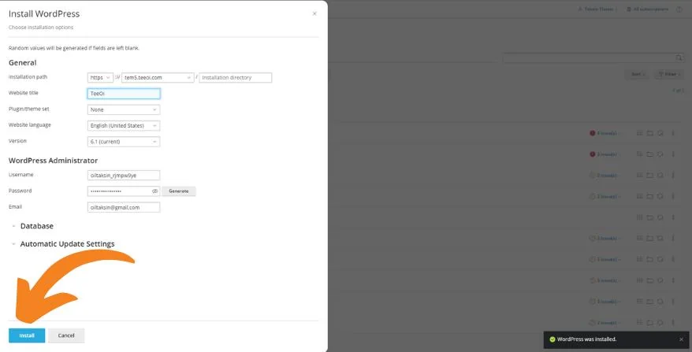Click the 'Random values will be generated' note
This screenshot has height=352, width=692.
click(x=74, y=48)
